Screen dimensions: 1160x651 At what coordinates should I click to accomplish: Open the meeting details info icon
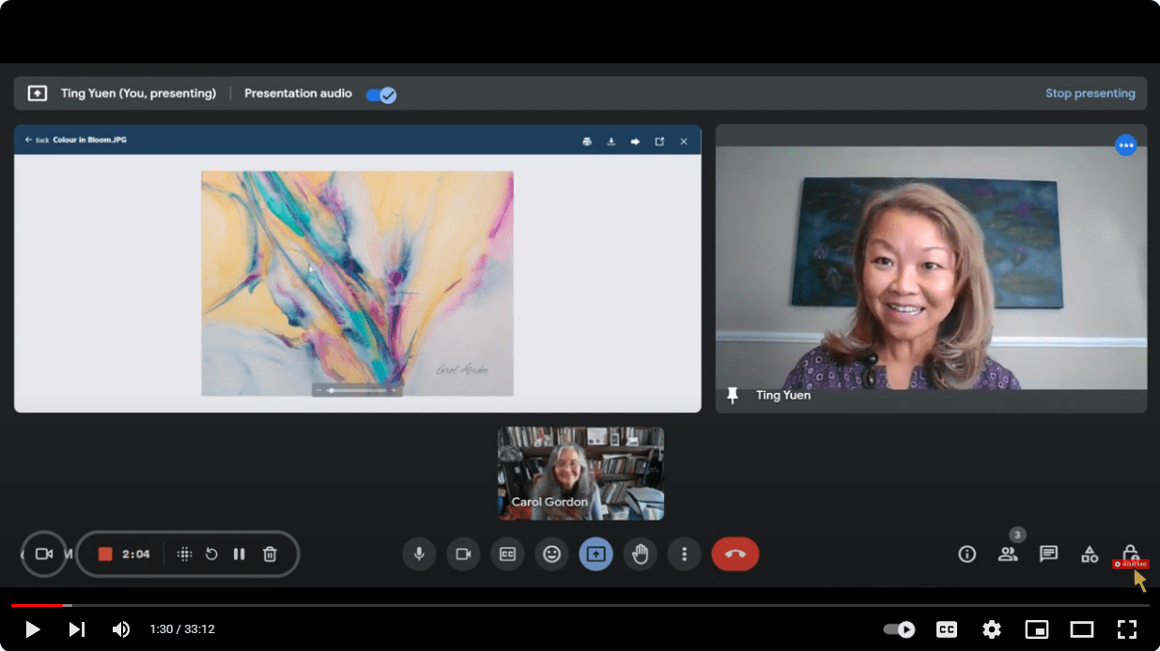point(967,554)
